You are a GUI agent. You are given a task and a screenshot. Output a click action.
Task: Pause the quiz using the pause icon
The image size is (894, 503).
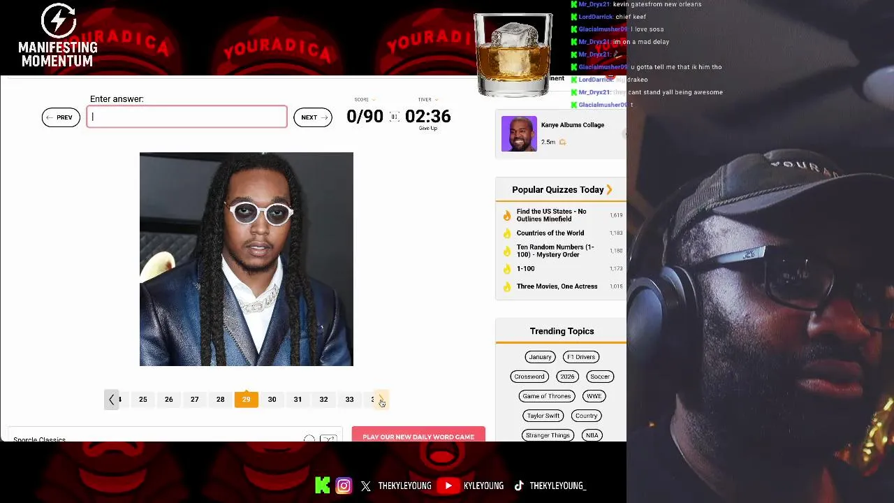pos(394,117)
